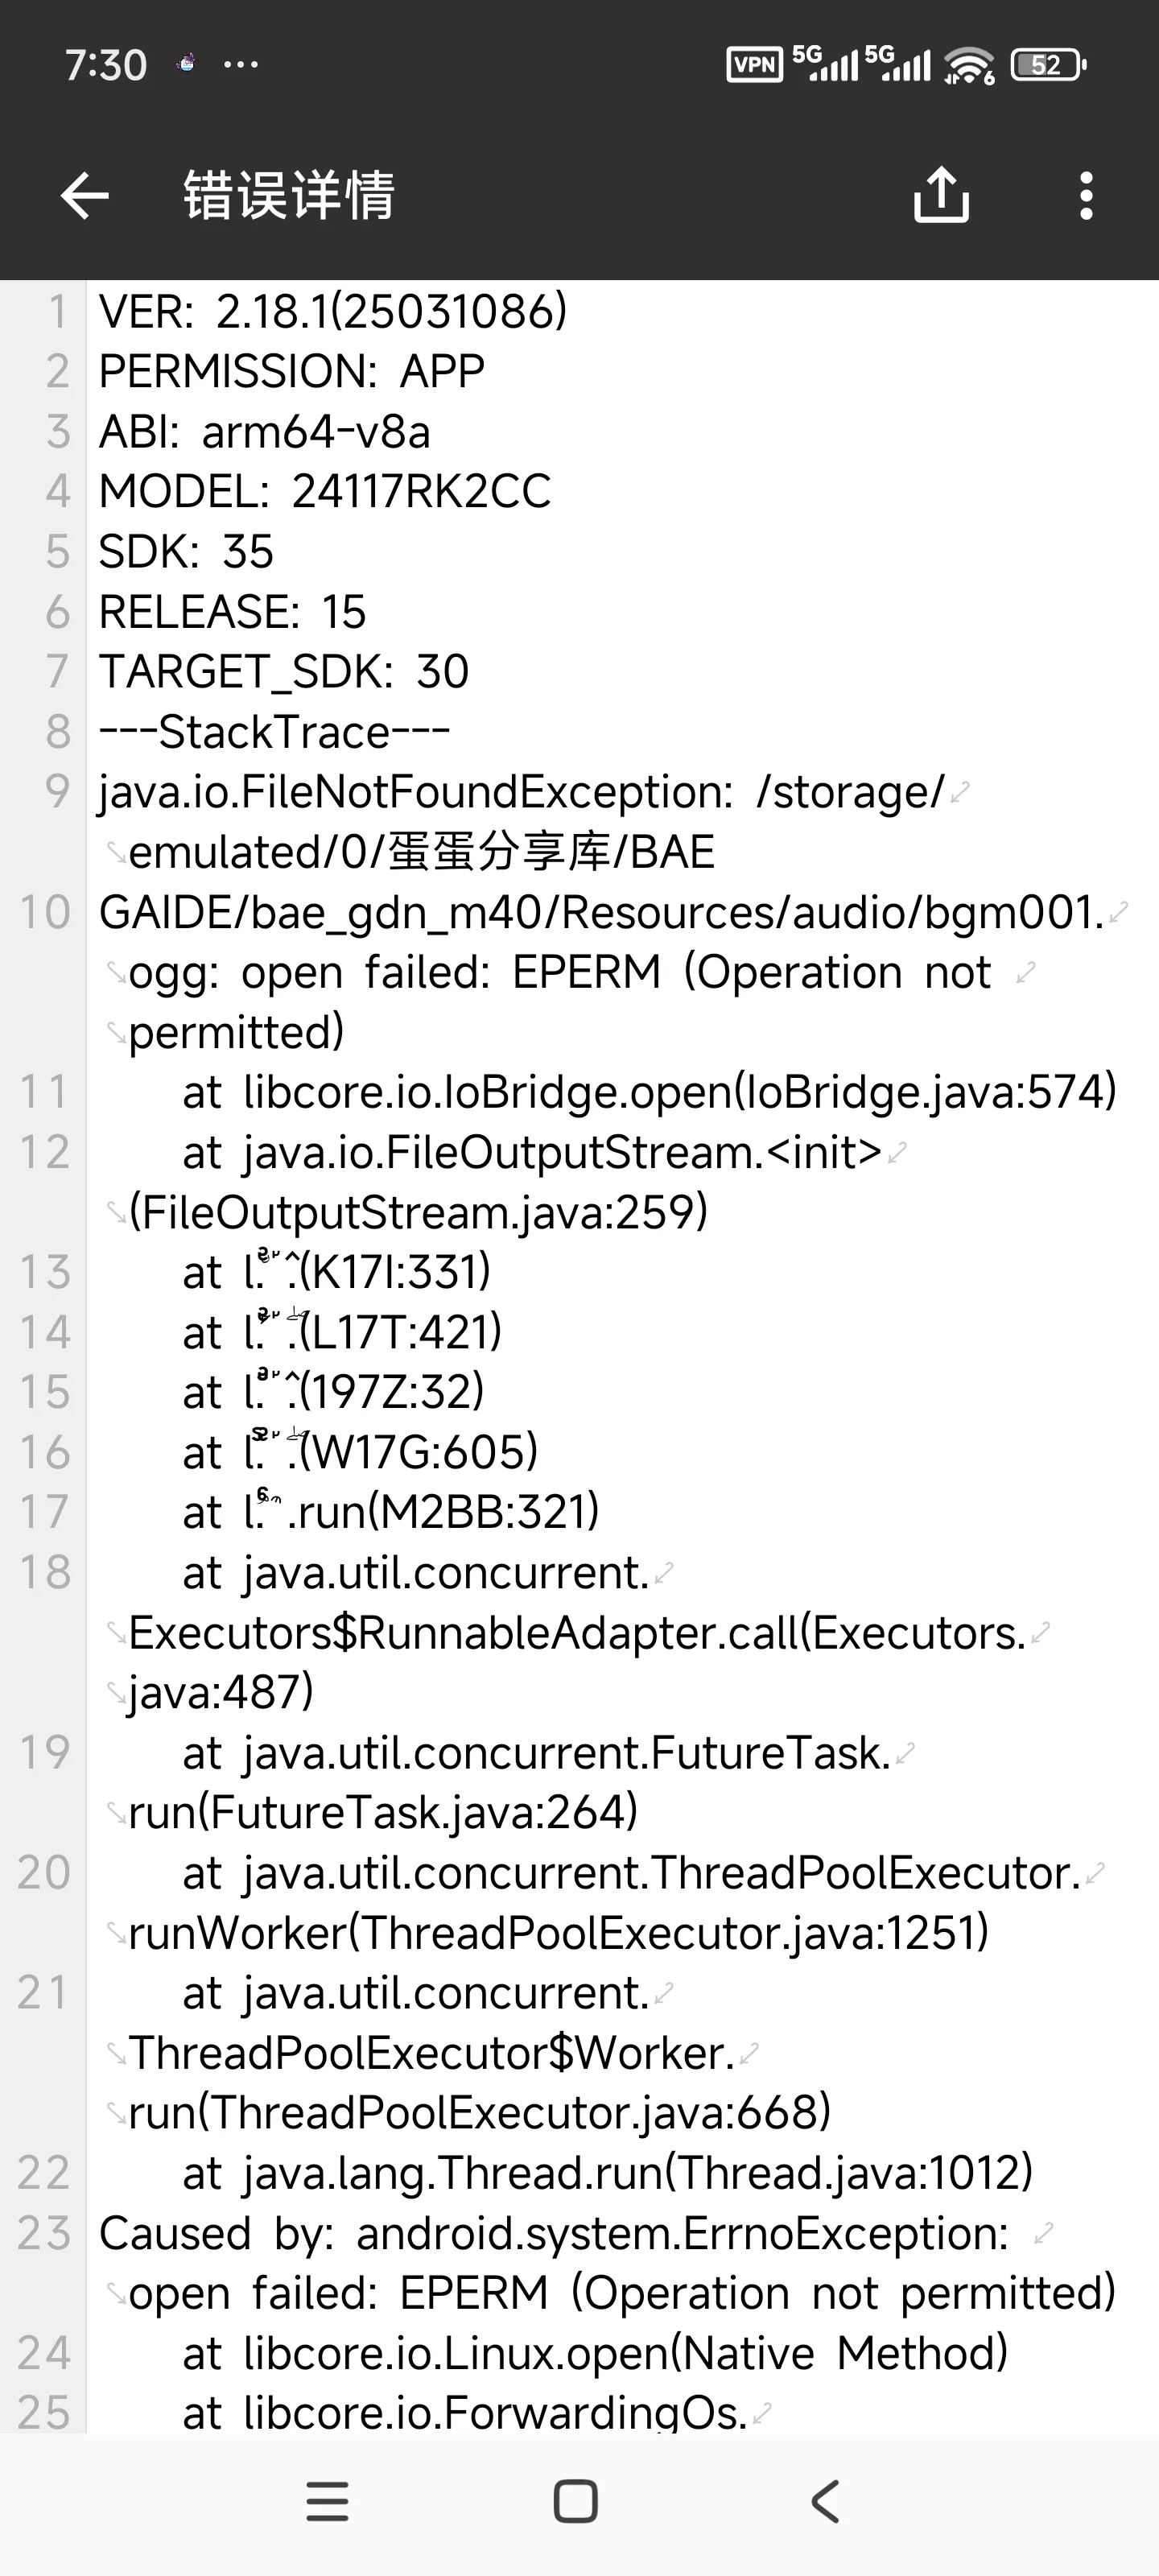Tap the 7:30 clock in status bar
Viewport: 1159px width, 2576px height.
click(106, 66)
